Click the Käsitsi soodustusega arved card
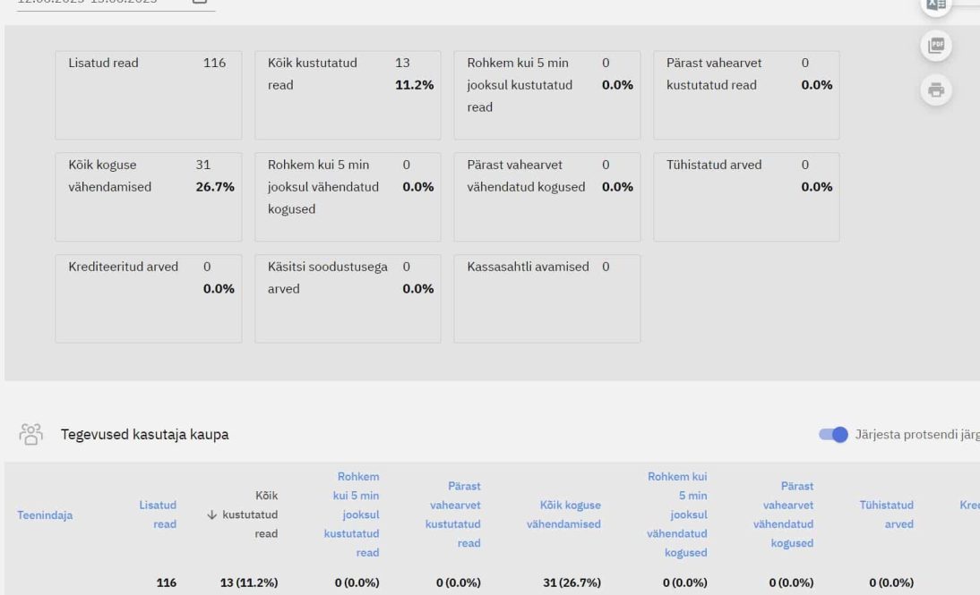 (x=348, y=298)
